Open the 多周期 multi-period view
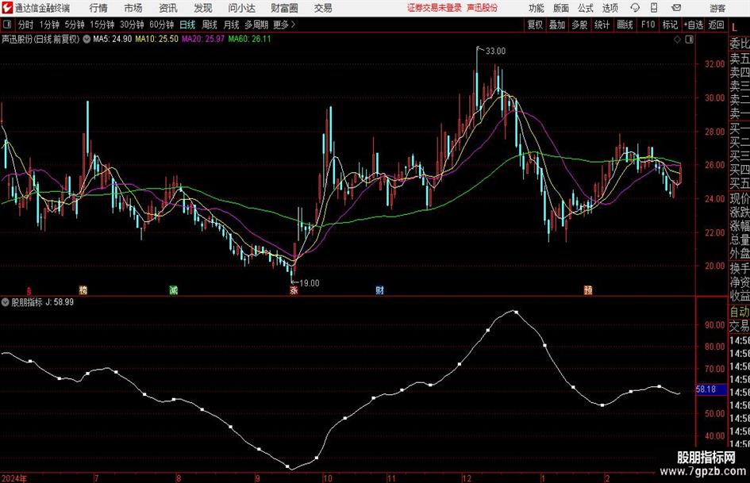The image size is (750, 483). [x=256, y=25]
